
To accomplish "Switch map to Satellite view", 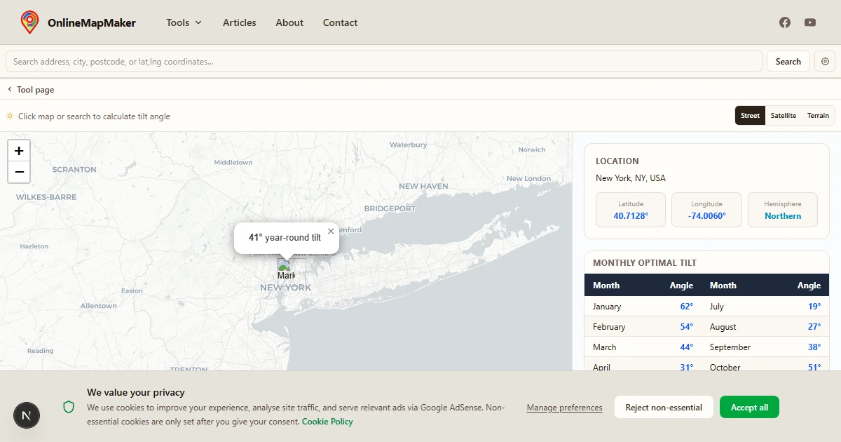I will pos(784,116).
